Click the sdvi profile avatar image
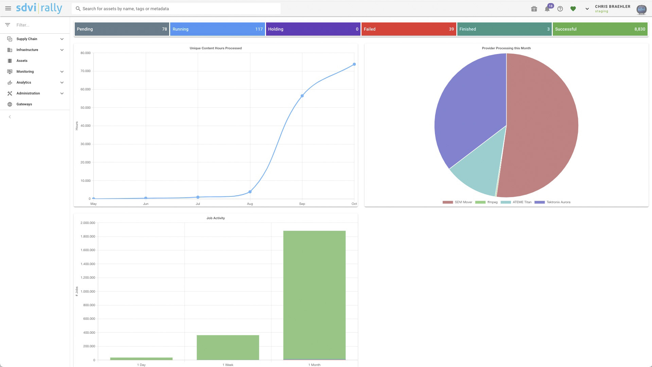652x367 pixels. tap(641, 9)
